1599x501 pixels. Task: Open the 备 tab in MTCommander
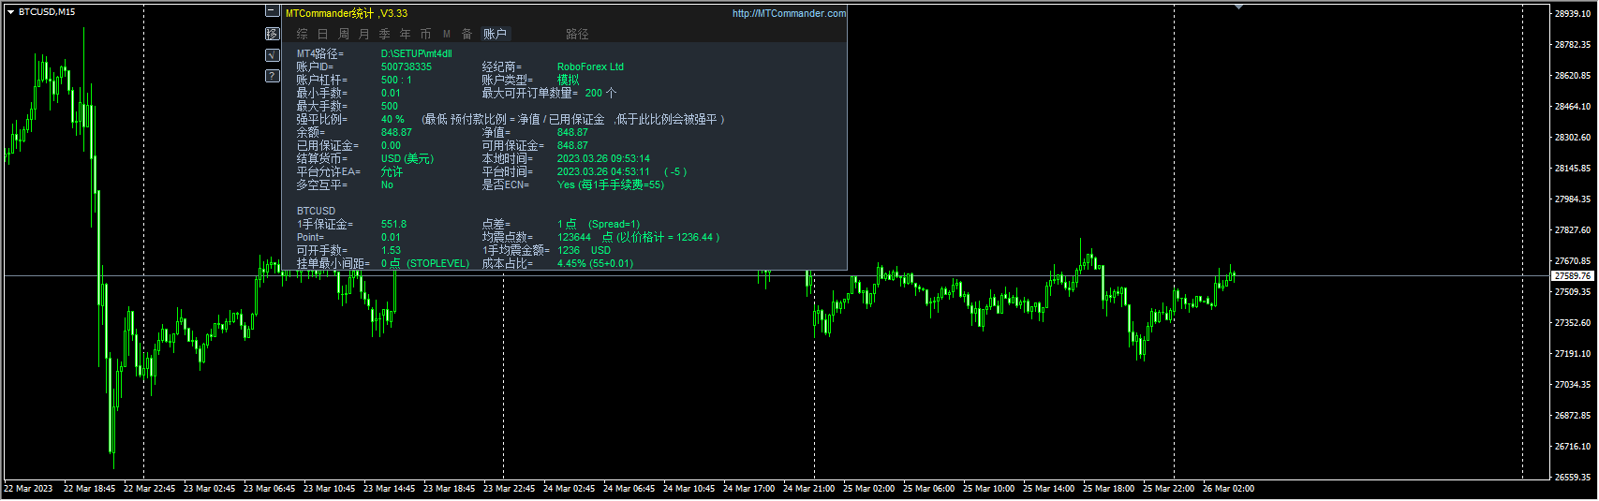point(467,34)
